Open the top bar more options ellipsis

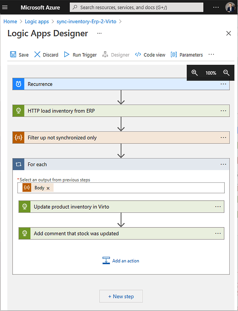[x=216, y=7]
